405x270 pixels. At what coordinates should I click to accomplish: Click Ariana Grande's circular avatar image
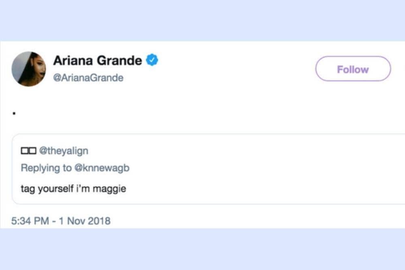(x=28, y=68)
